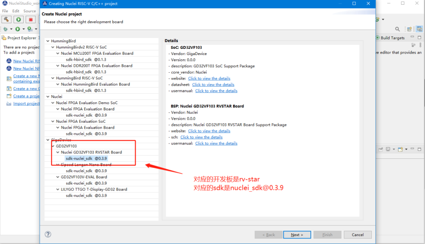Click the icon beside 'Create a new M' link
This screenshot has height=244, width=425.
9,79
